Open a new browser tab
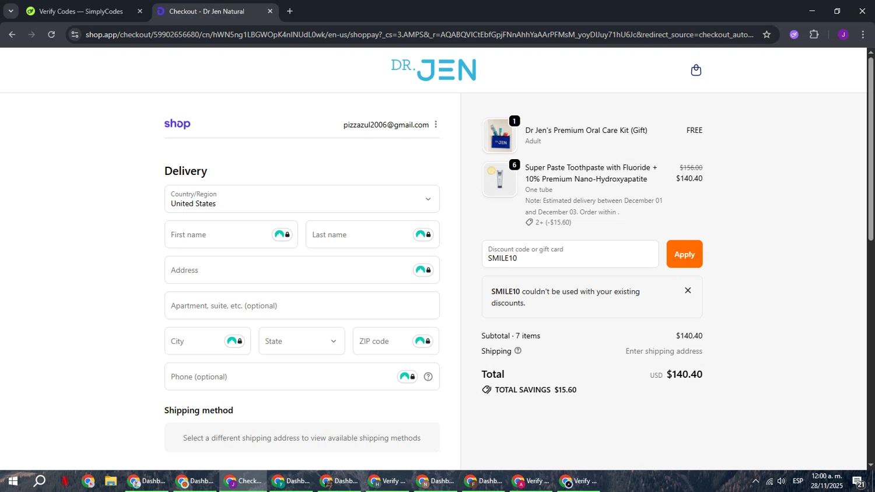 pos(290,11)
